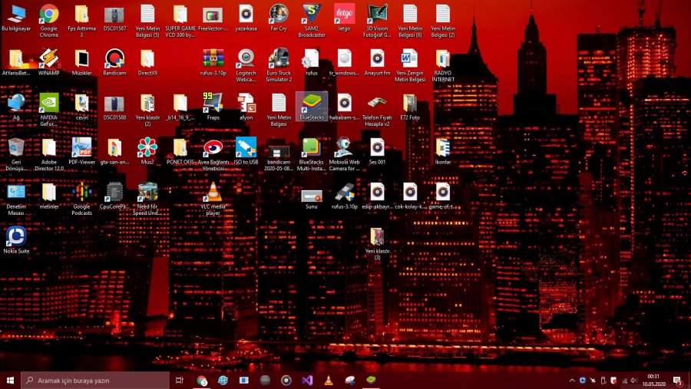The image size is (691, 389).
Task: Select the Mus2 desktop icon
Action: [147, 151]
